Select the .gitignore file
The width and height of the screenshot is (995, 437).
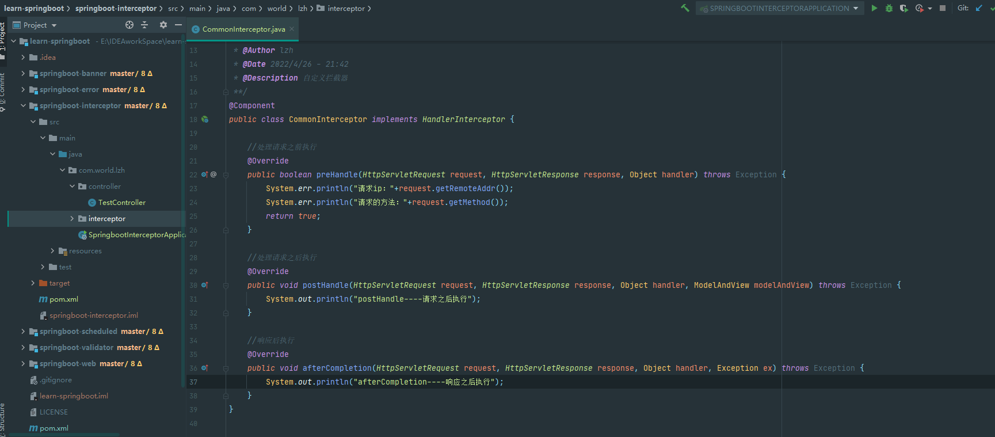[x=51, y=379]
